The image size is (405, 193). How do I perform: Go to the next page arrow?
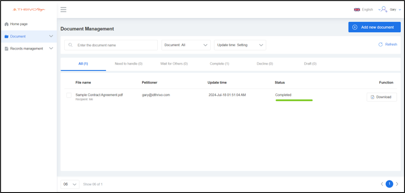pos(397,184)
